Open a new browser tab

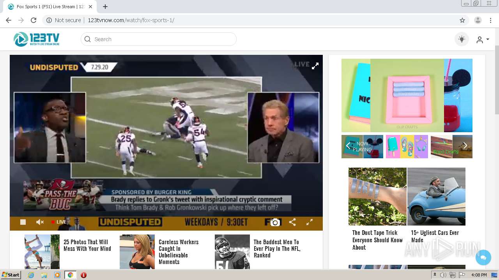click(x=105, y=7)
